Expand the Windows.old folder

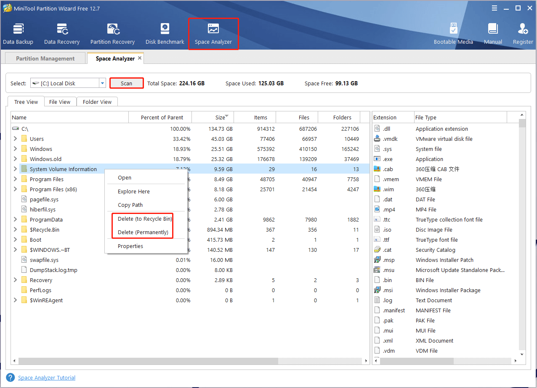point(15,159)
